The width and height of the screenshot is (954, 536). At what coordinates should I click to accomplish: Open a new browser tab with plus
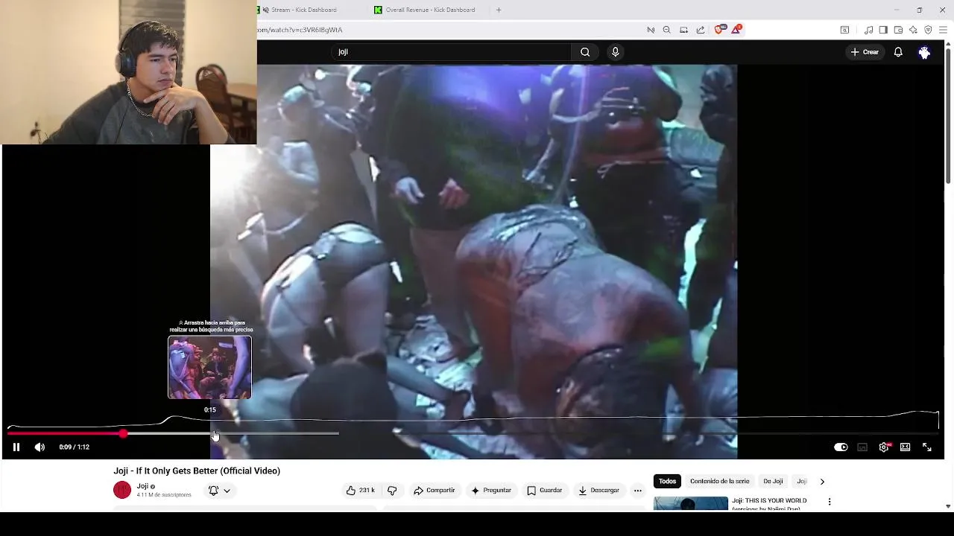pyautogui.click(x=499, y=10)
